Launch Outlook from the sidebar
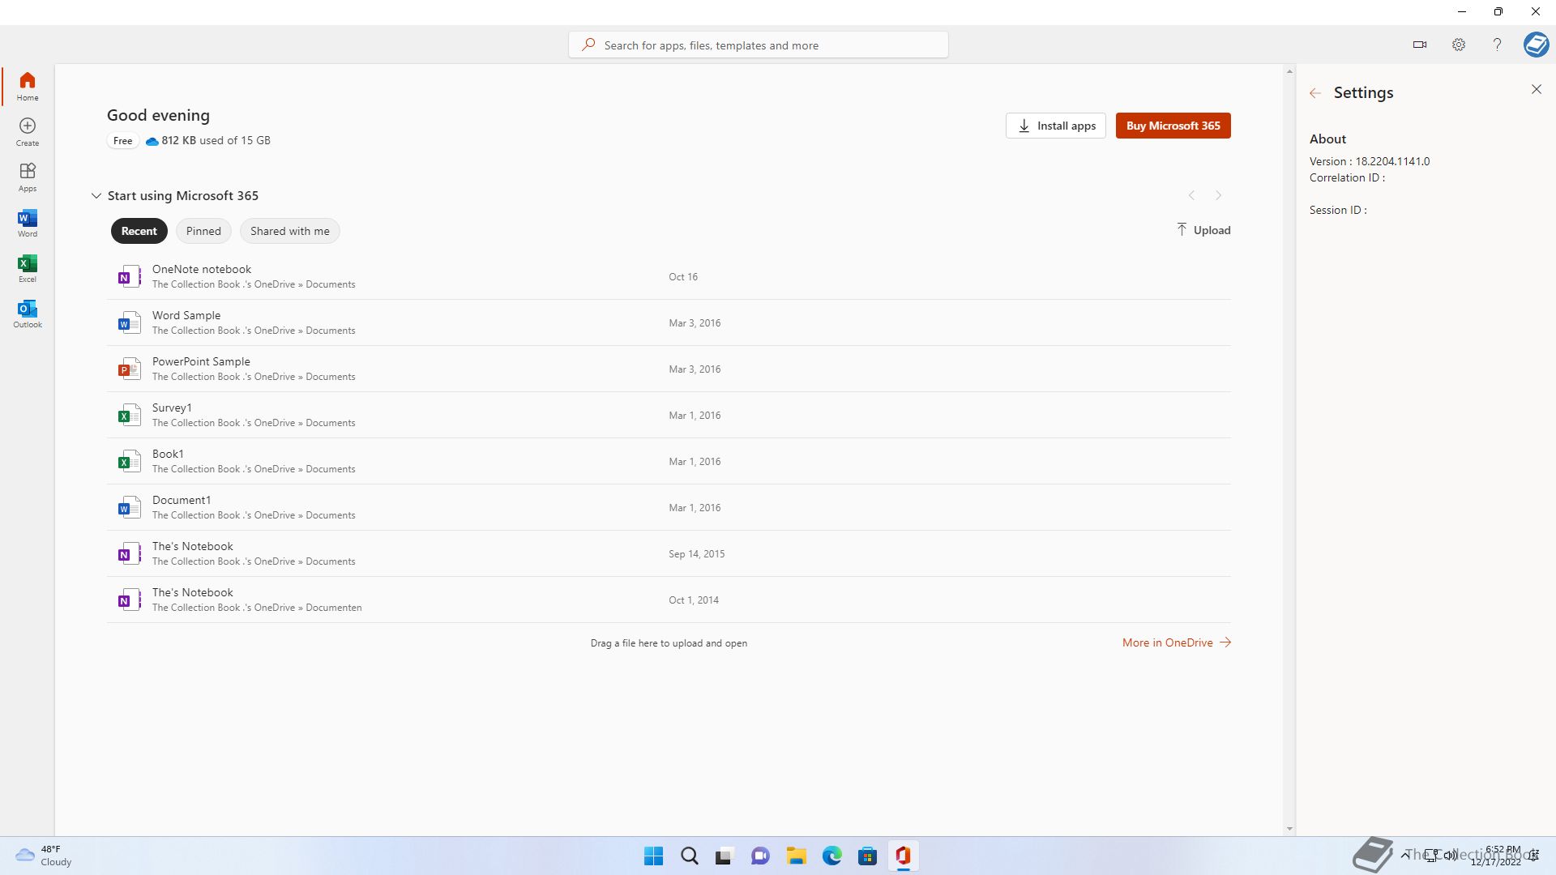This screenshot has width=1556, height=875. 28,313
